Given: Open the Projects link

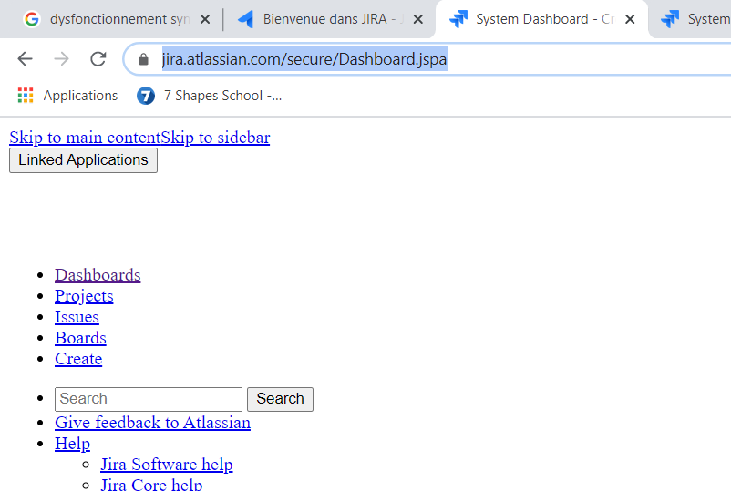Looking at the screenshot, I should coord(84,296).
